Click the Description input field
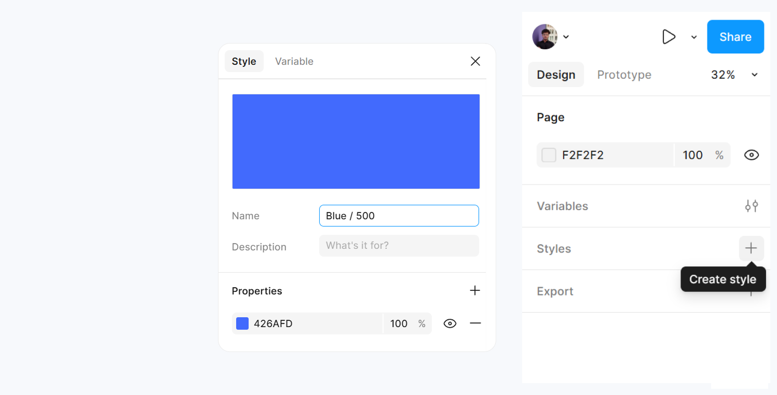This screenshot has height=395, width=777. 399,245
